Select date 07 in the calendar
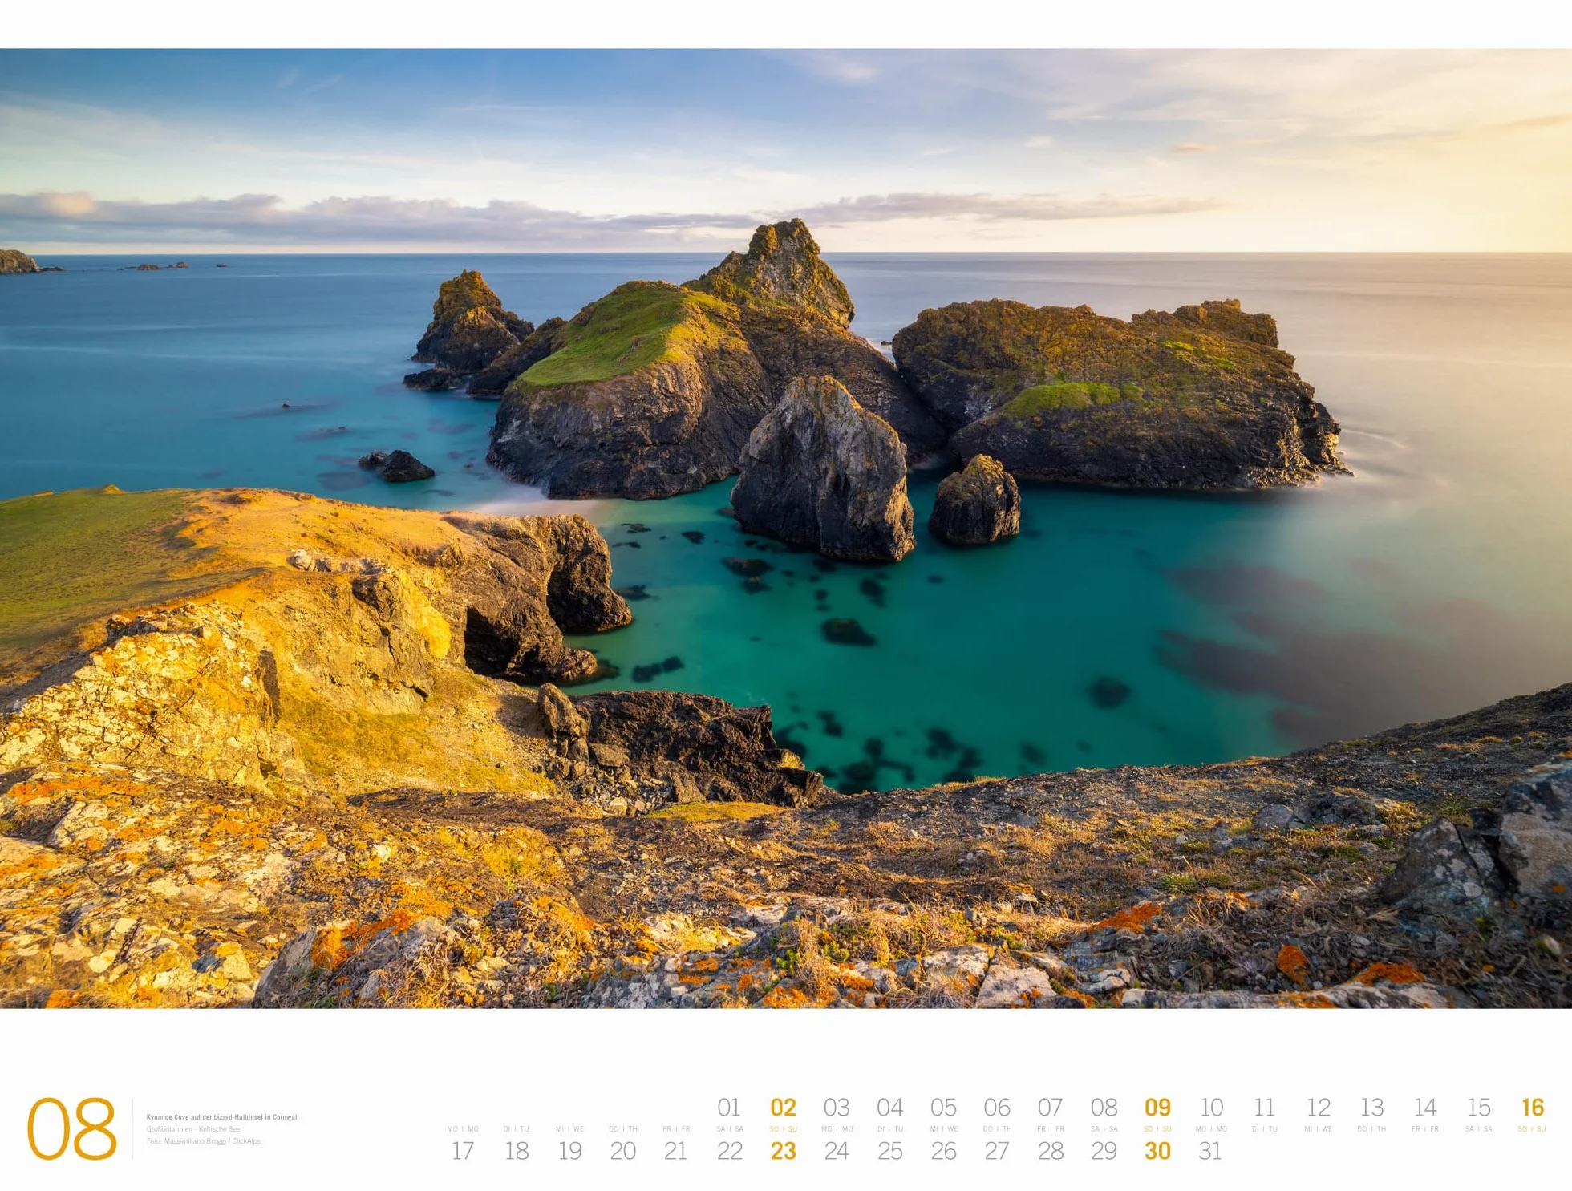 pos(1051,1108)
